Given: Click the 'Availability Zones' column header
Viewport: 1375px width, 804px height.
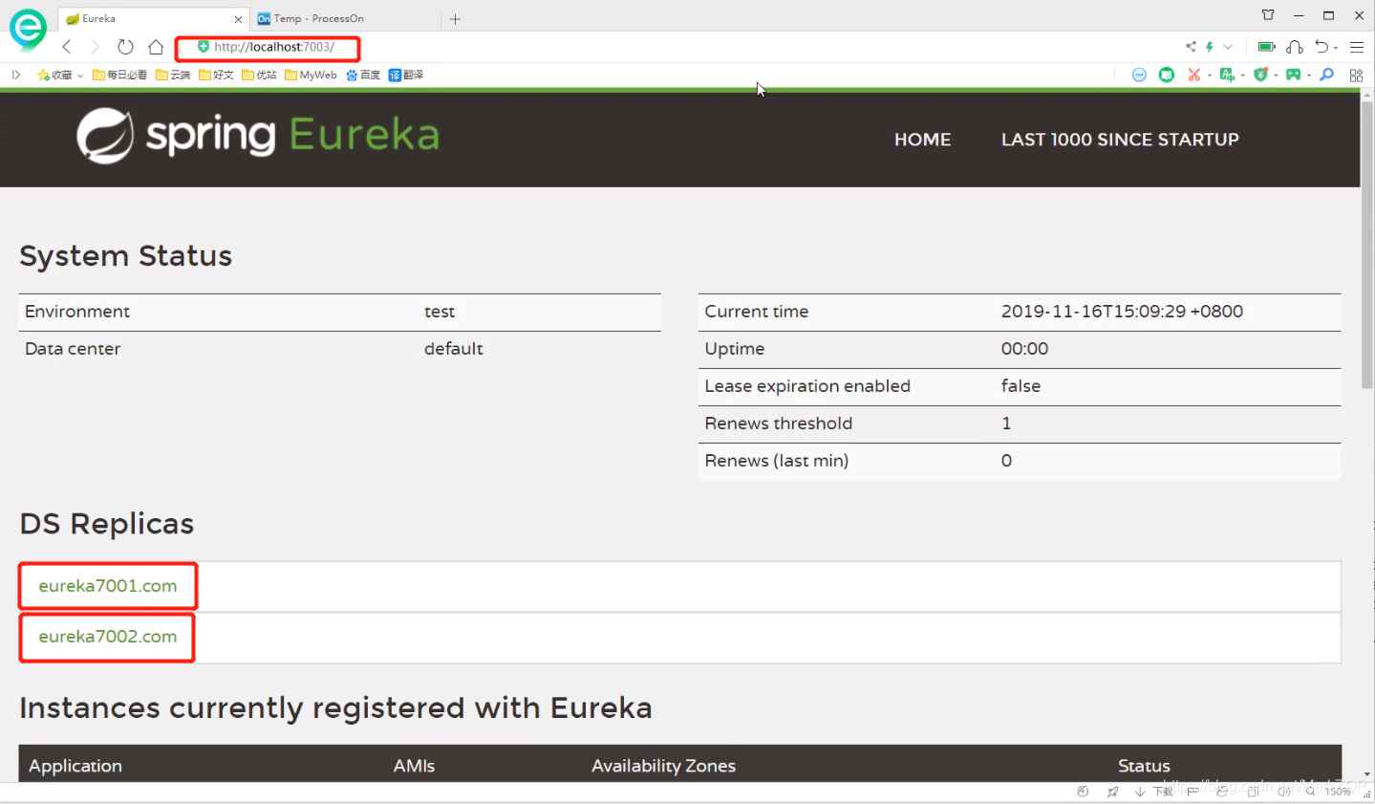Looking at the screenshot, I should tap(663, 766).
